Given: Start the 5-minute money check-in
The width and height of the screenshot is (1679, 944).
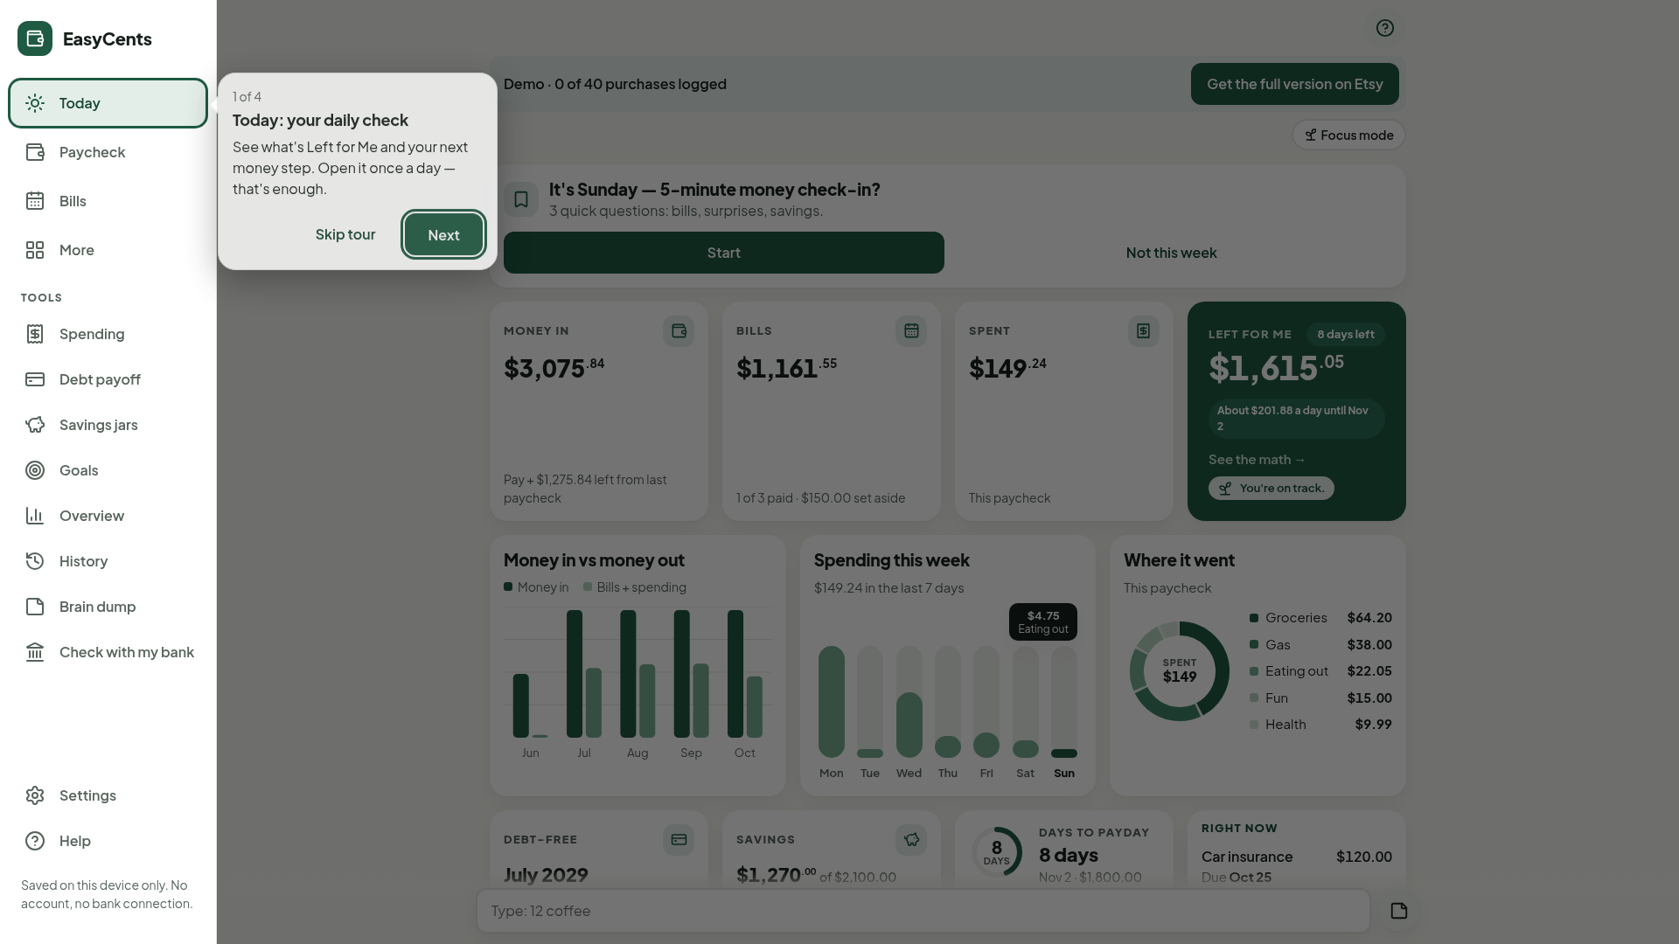Looking at the screenshot, I should point(724,253).
